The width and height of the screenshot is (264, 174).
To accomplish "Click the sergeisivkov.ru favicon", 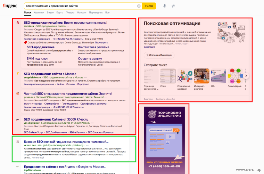I will [18, 74].
